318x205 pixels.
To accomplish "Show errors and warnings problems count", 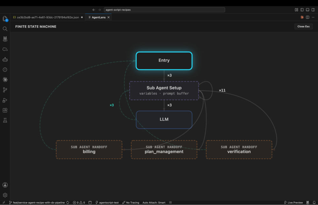I will coord(79,202).
